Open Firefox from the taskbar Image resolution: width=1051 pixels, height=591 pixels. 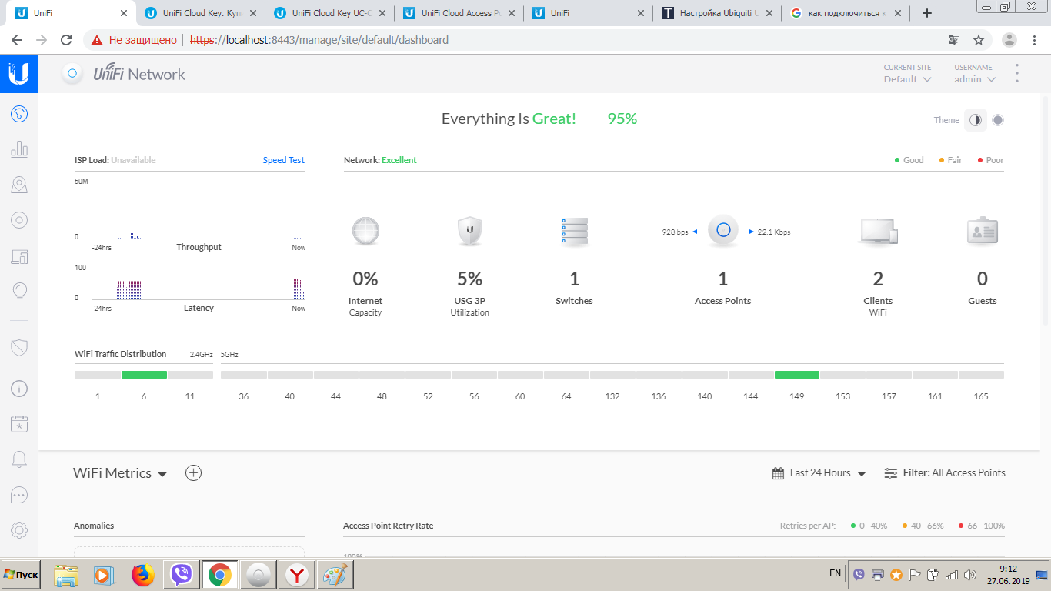pyautogui.click(x=143, y=575)
